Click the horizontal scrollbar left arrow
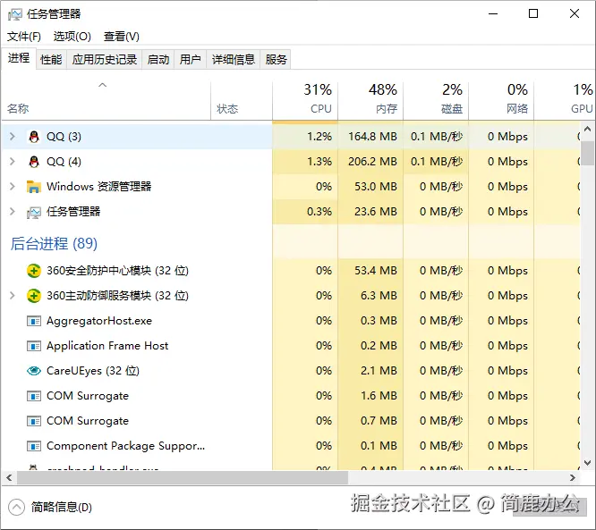 (9, 477)
